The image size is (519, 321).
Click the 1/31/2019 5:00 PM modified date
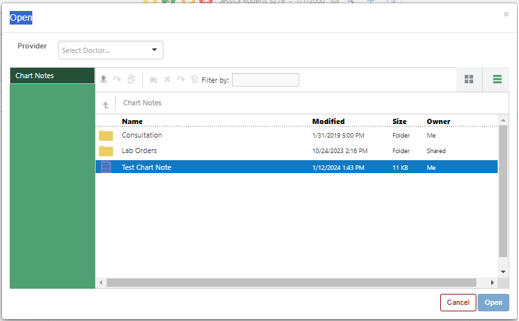[338, 136]
